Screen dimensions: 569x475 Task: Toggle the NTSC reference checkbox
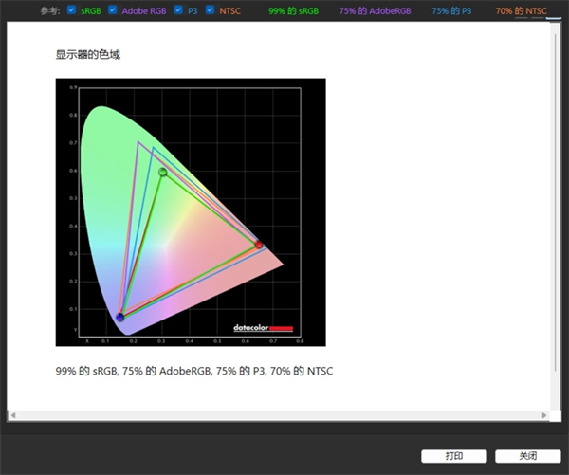coord(211,10)
